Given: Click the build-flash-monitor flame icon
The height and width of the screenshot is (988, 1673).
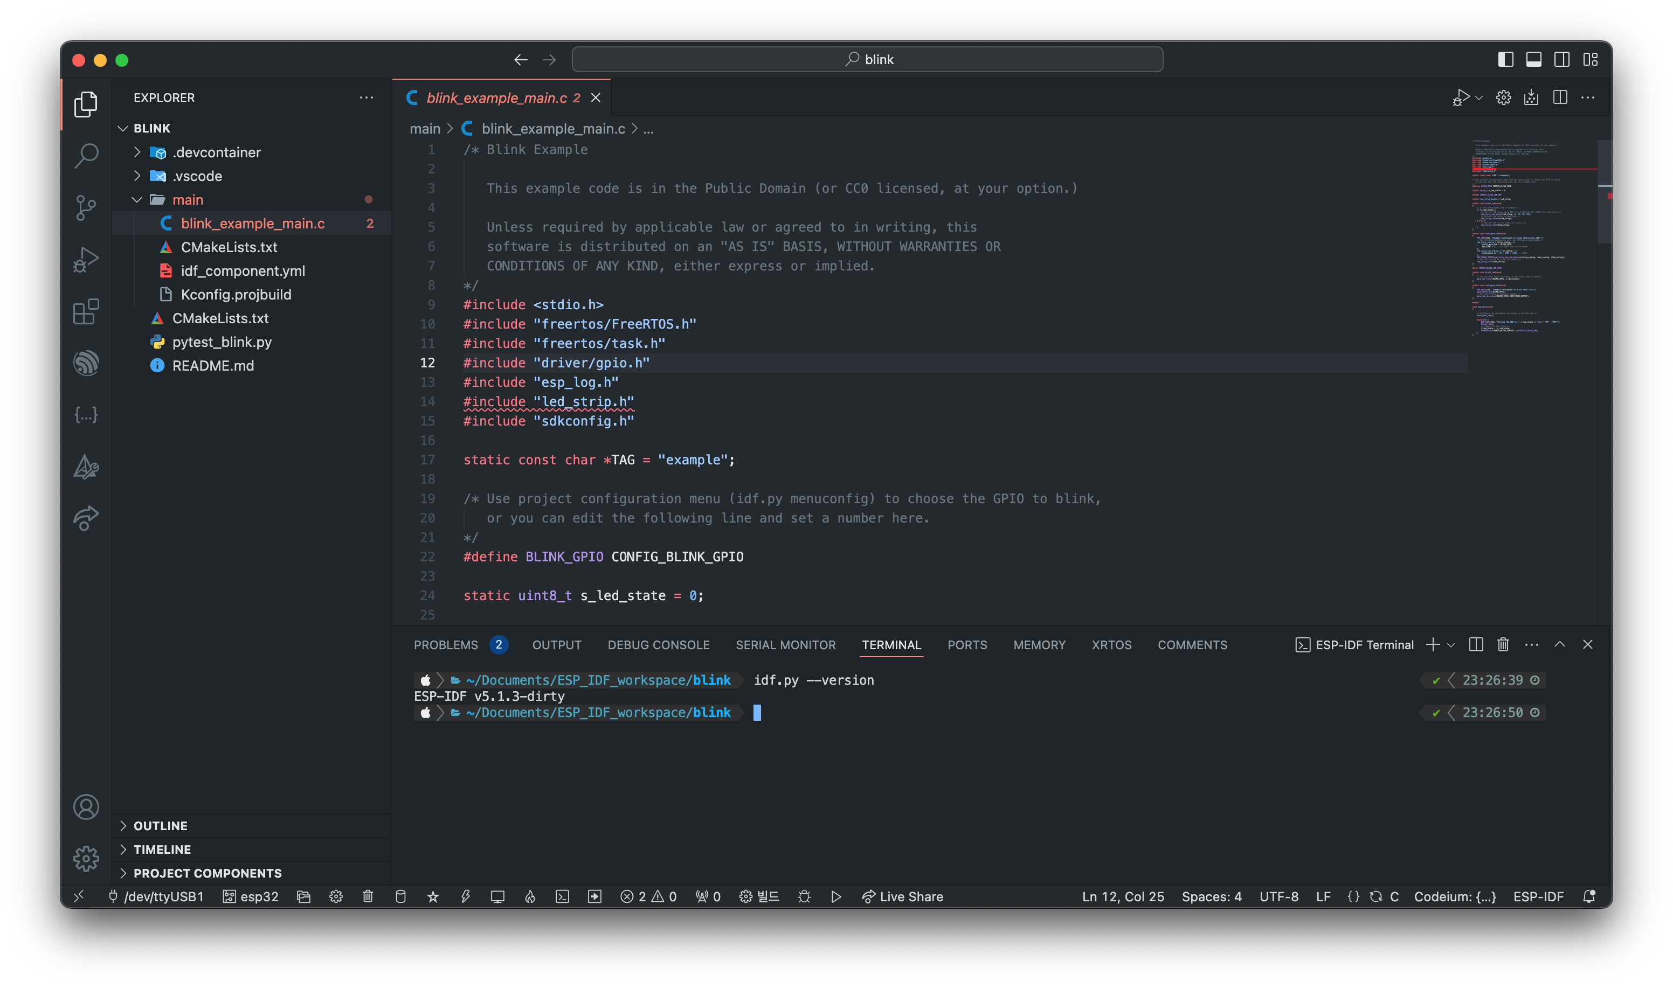Looking at the screenshot, I should point(530,897).
